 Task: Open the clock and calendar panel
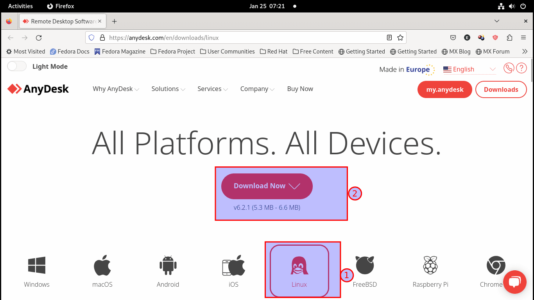pos(267,6)
